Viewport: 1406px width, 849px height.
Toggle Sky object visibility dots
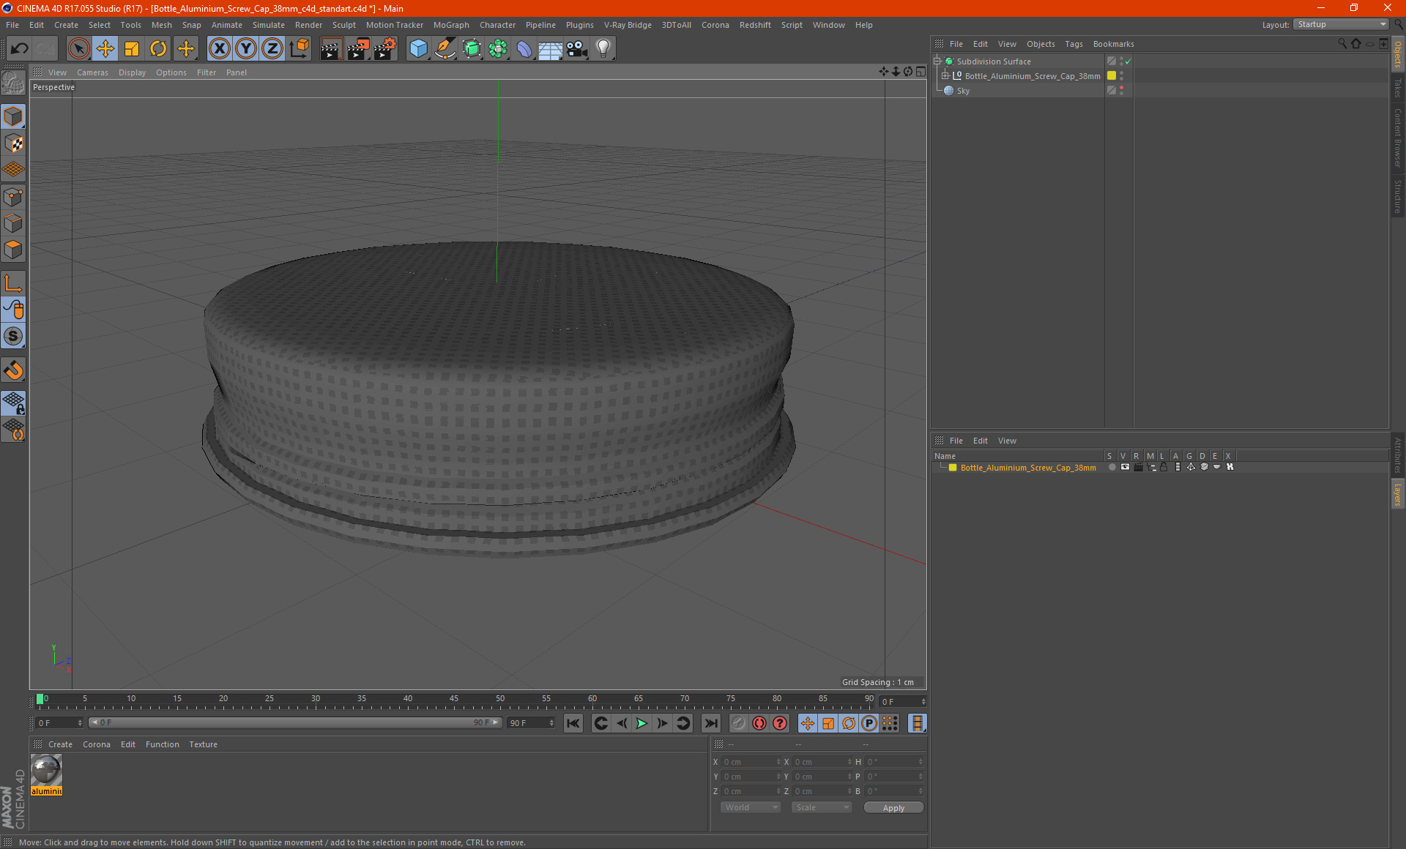click(x=1121, y=90)
